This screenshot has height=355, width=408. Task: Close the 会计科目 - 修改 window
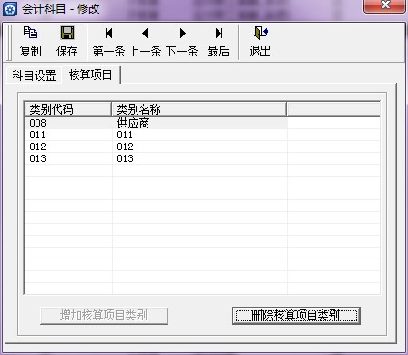(x=384, y=5)
